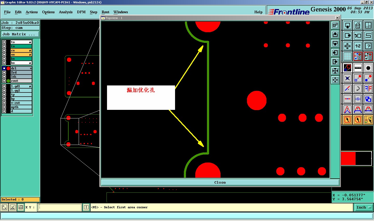Screen dimensions: 374x221
Task: Open the File menu
Action: click(x=7, y=12)
